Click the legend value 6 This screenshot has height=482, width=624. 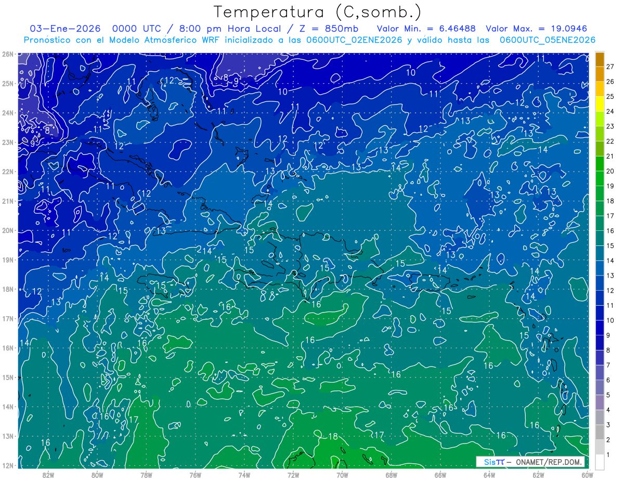[608, 380]
